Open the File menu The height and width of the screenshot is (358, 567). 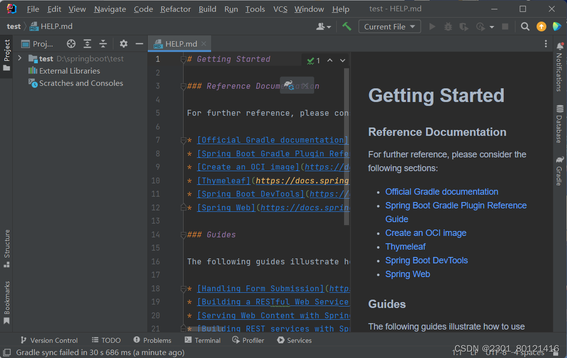tap(33, 9)
